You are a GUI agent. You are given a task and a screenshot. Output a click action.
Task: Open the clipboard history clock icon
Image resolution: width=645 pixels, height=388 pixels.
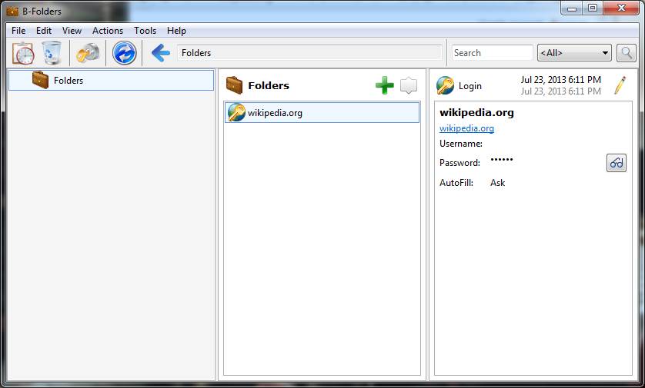(23, 53)
